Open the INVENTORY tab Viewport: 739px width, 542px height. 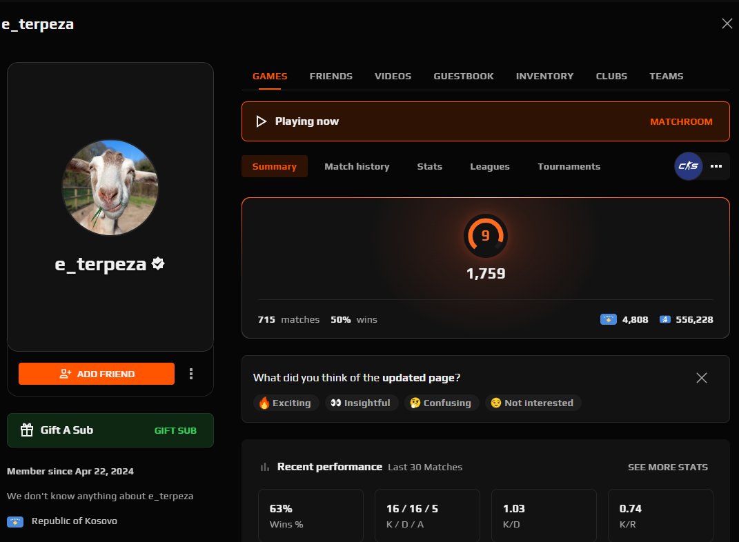click(544, 77)
